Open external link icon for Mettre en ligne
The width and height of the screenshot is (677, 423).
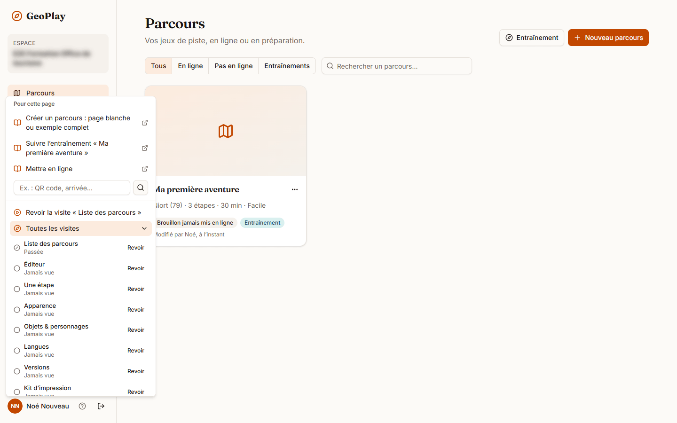click(x=145, y=169)
